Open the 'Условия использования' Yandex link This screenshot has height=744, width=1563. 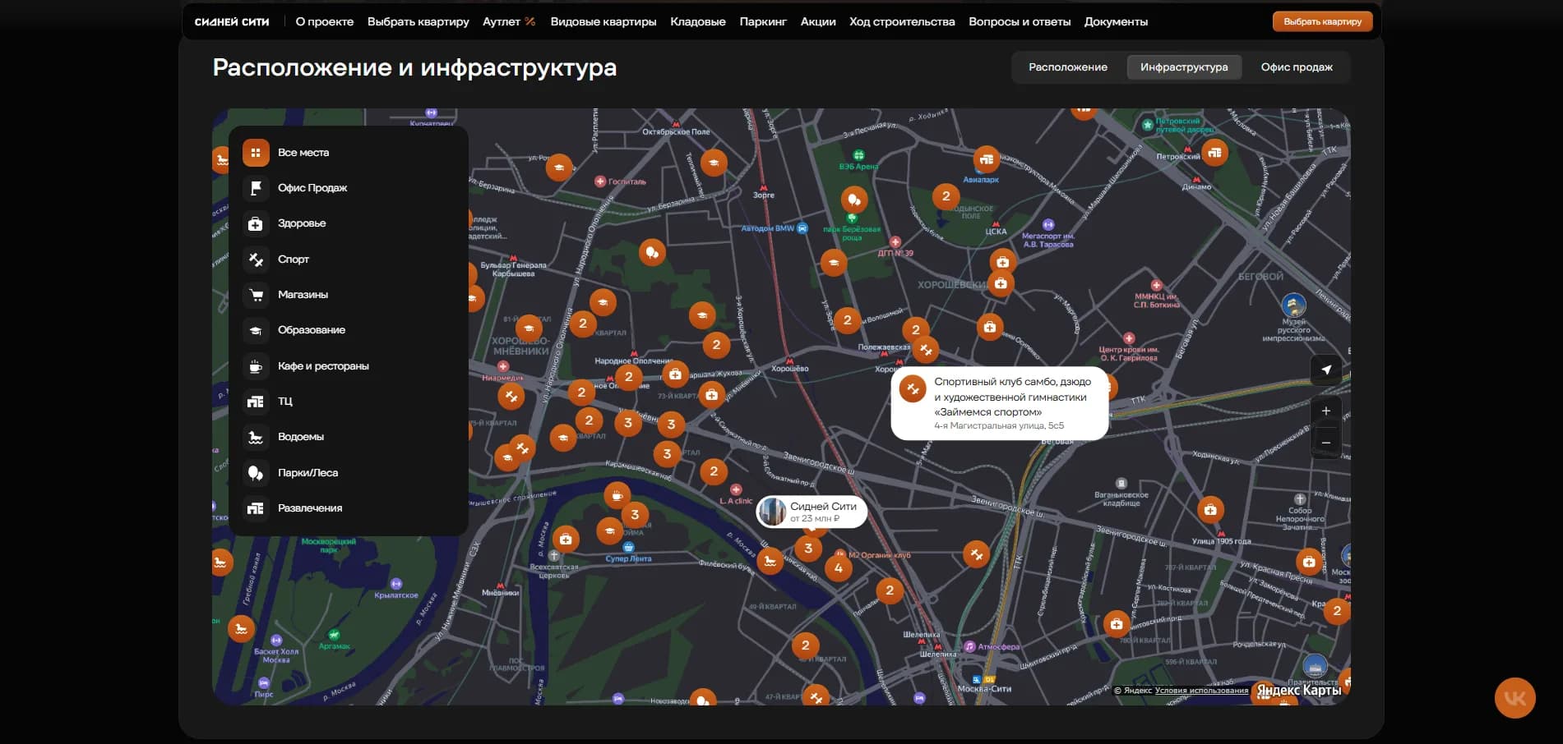coord(1201,691)
